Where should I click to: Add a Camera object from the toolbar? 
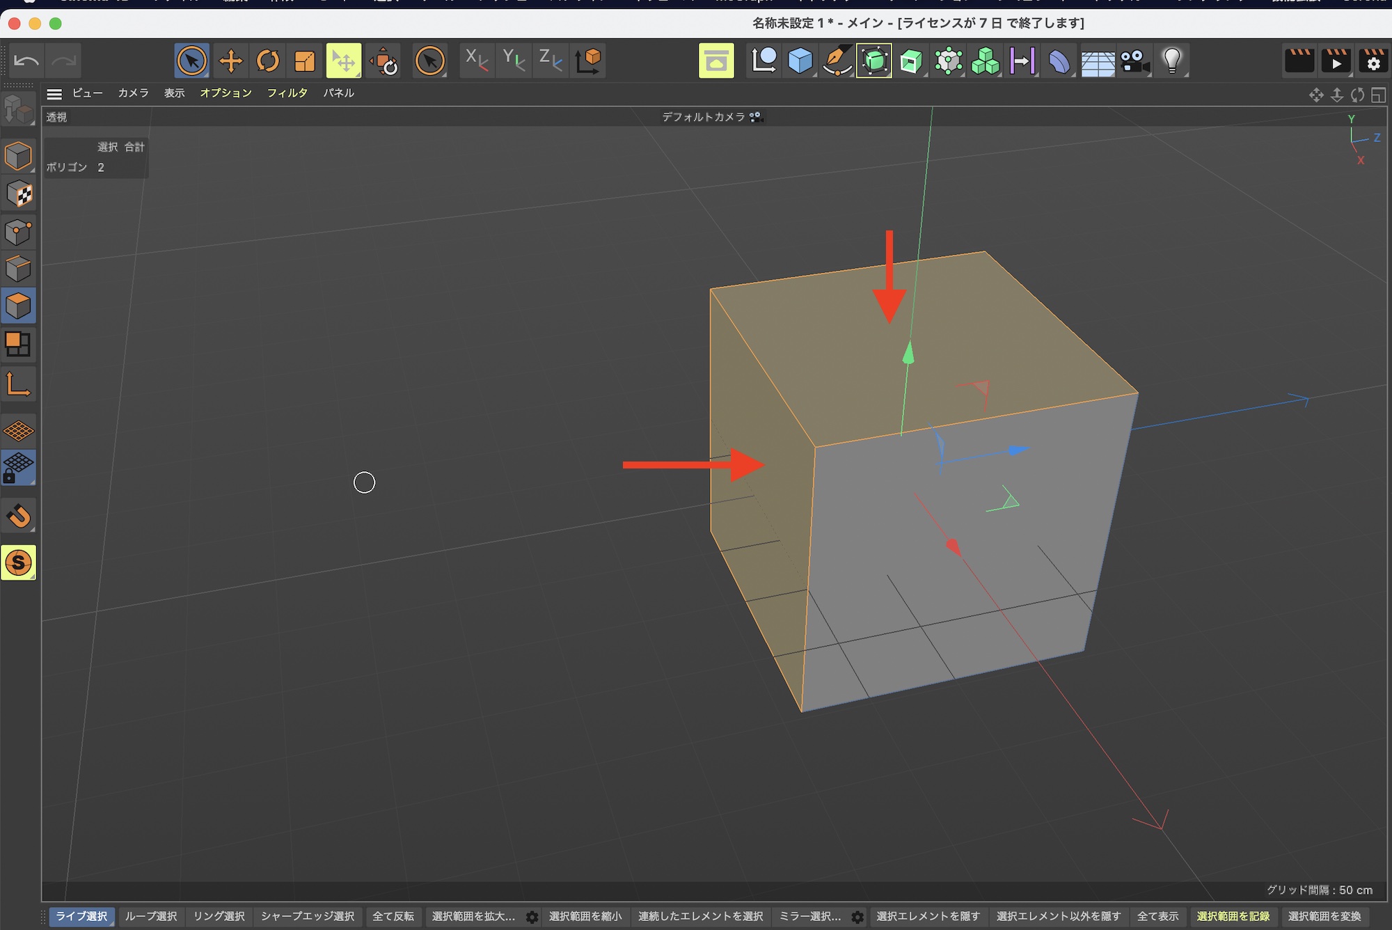coord(1134,61)
